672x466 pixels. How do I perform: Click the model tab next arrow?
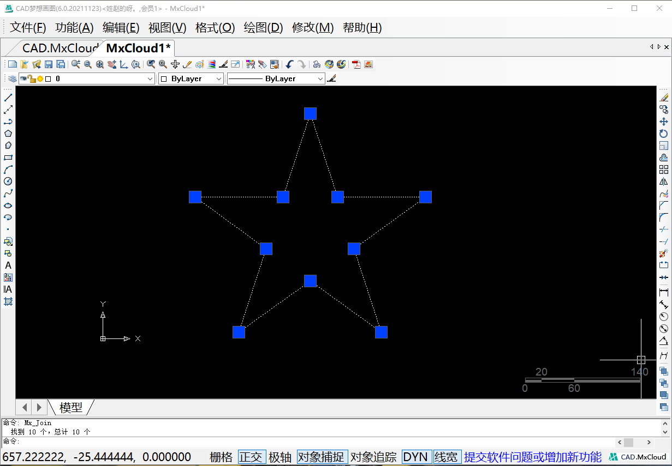click(x=39, y=407)
